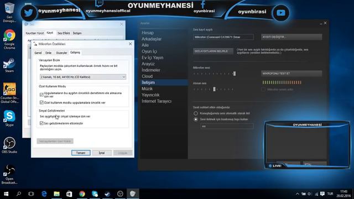This screenshot has height=199, width=354.
Task: Toggle exclusive control permission checkbox
Action: pyautogui.click(x=41, y=95)
